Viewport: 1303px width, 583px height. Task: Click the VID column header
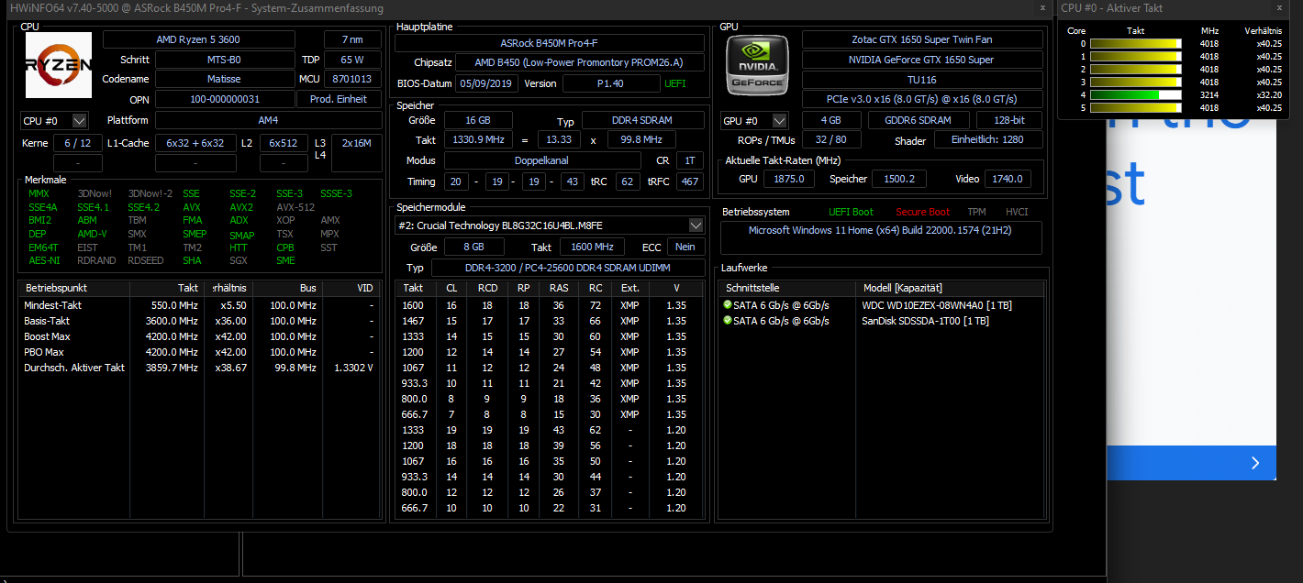tap(351, 288)
